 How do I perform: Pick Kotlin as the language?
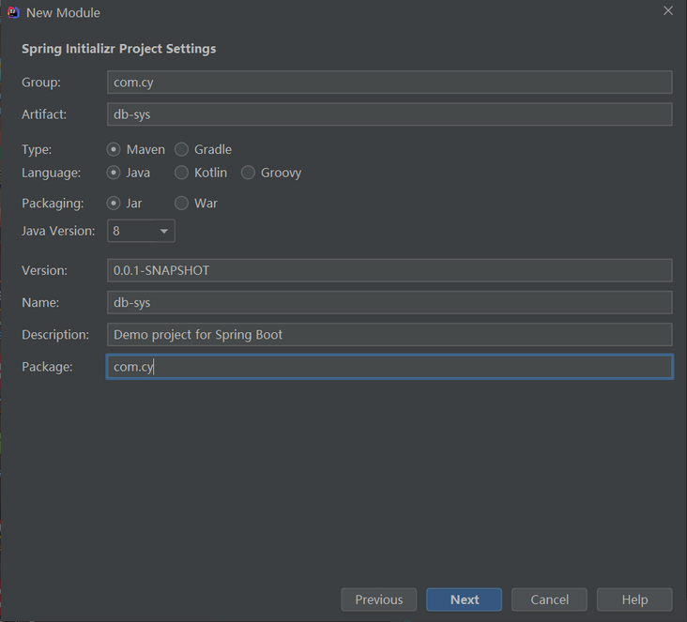(x=182, y=173)
